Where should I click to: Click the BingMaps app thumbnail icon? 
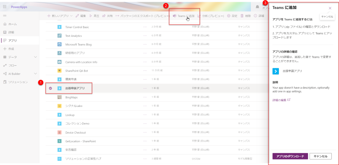(59, 97)
